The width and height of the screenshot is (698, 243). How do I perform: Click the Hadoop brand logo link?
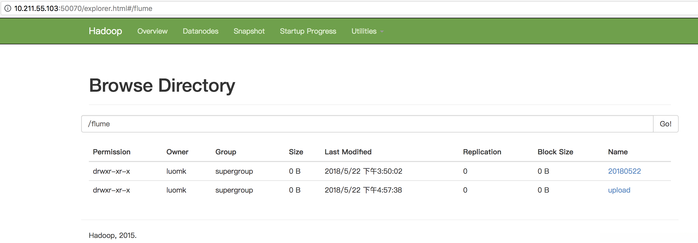click(x=105, y=31)
